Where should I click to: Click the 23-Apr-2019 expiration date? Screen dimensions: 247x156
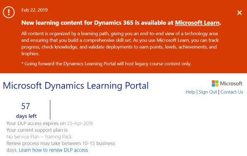(80, 123)
